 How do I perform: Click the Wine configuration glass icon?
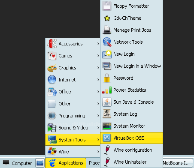107,150
